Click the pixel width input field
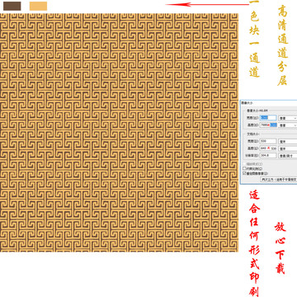 point(268,118)
